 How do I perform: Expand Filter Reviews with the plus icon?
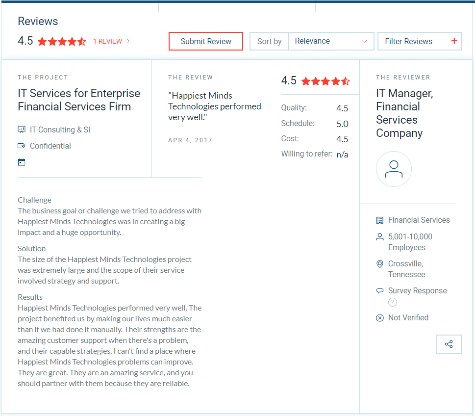pyautogui.click(x=454, y=41)
